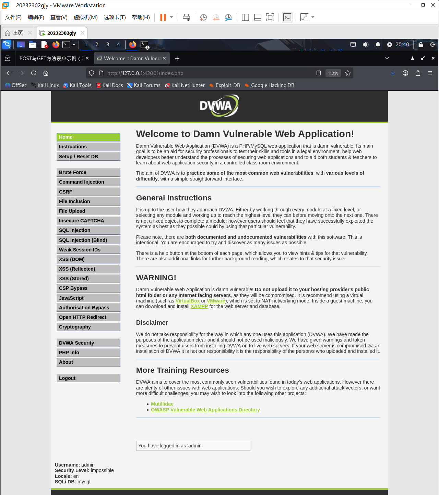
Task: Click the show desktop icon in Kali panel
Action: (21, 45)
